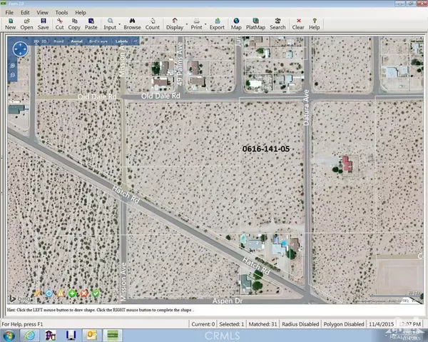Click the Windows Start button

(9, 336)
